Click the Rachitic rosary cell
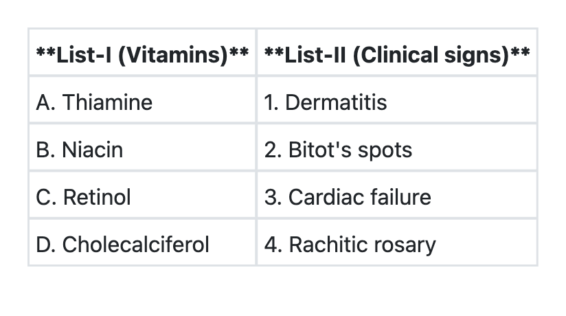Image resolution: width=566 pixels, height=316 pixels. (x=396, y=244)
